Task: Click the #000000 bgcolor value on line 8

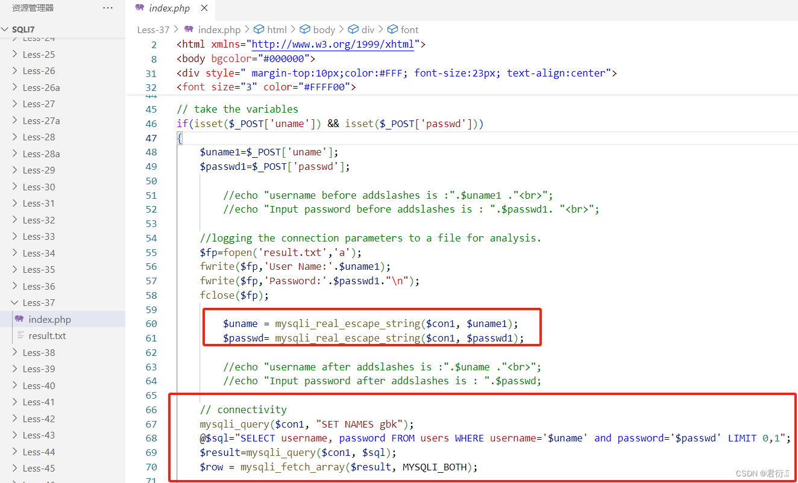Action: pos(286,58)
